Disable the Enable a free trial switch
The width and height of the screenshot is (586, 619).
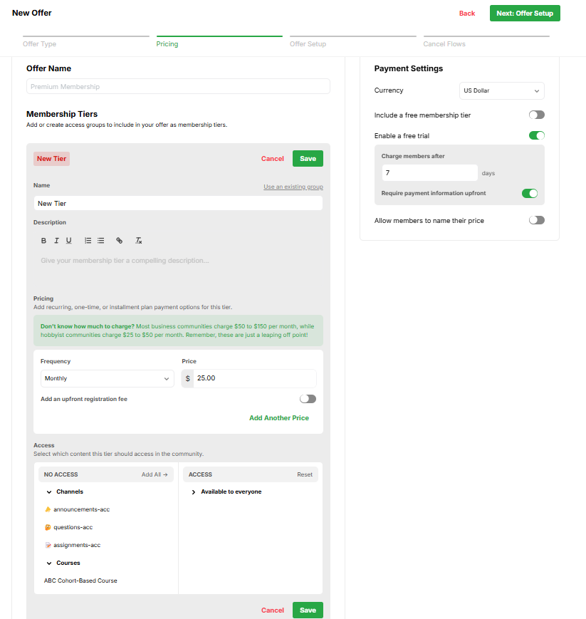[537, 135]
